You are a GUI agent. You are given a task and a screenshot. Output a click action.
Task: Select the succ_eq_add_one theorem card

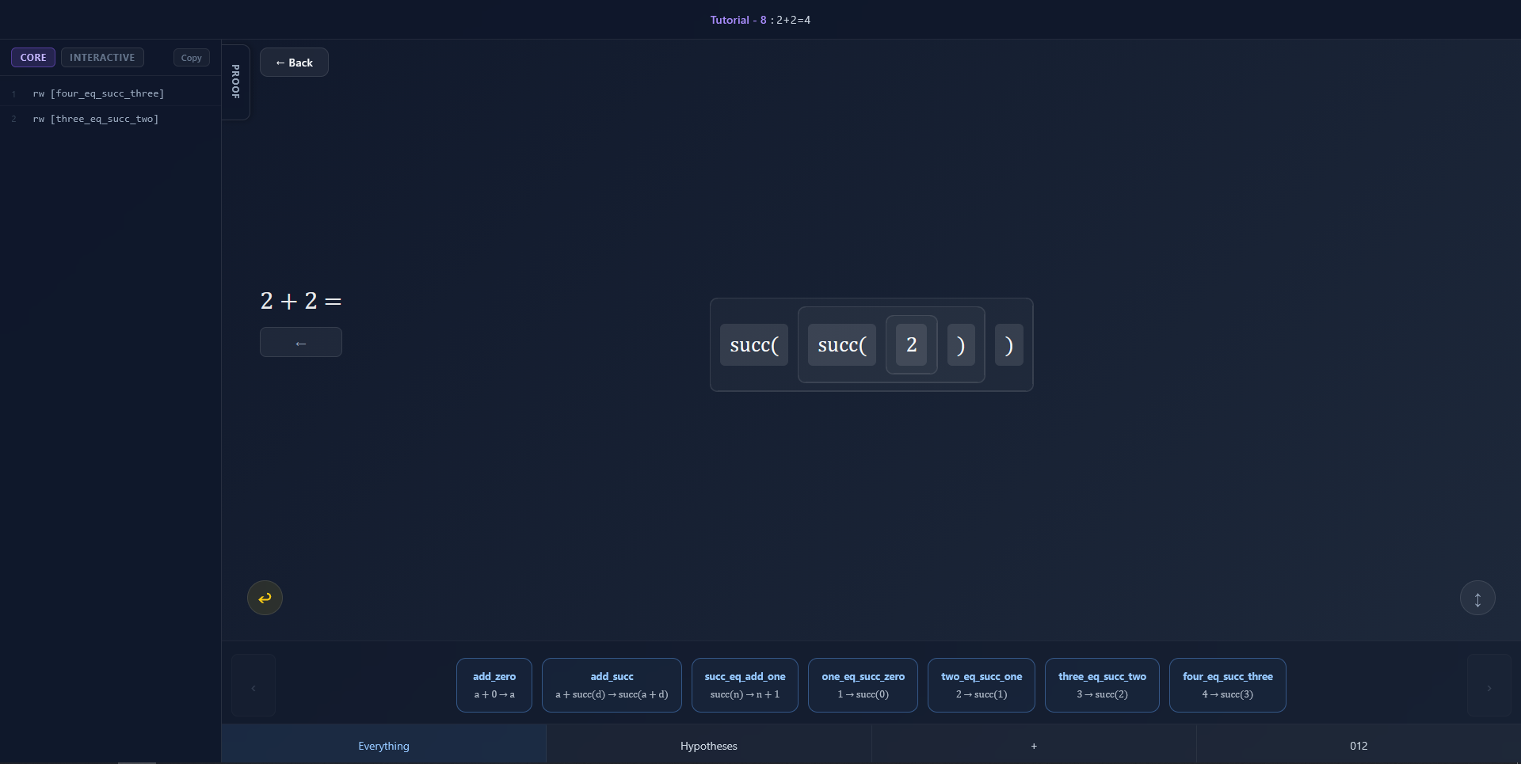click(745, 685)
